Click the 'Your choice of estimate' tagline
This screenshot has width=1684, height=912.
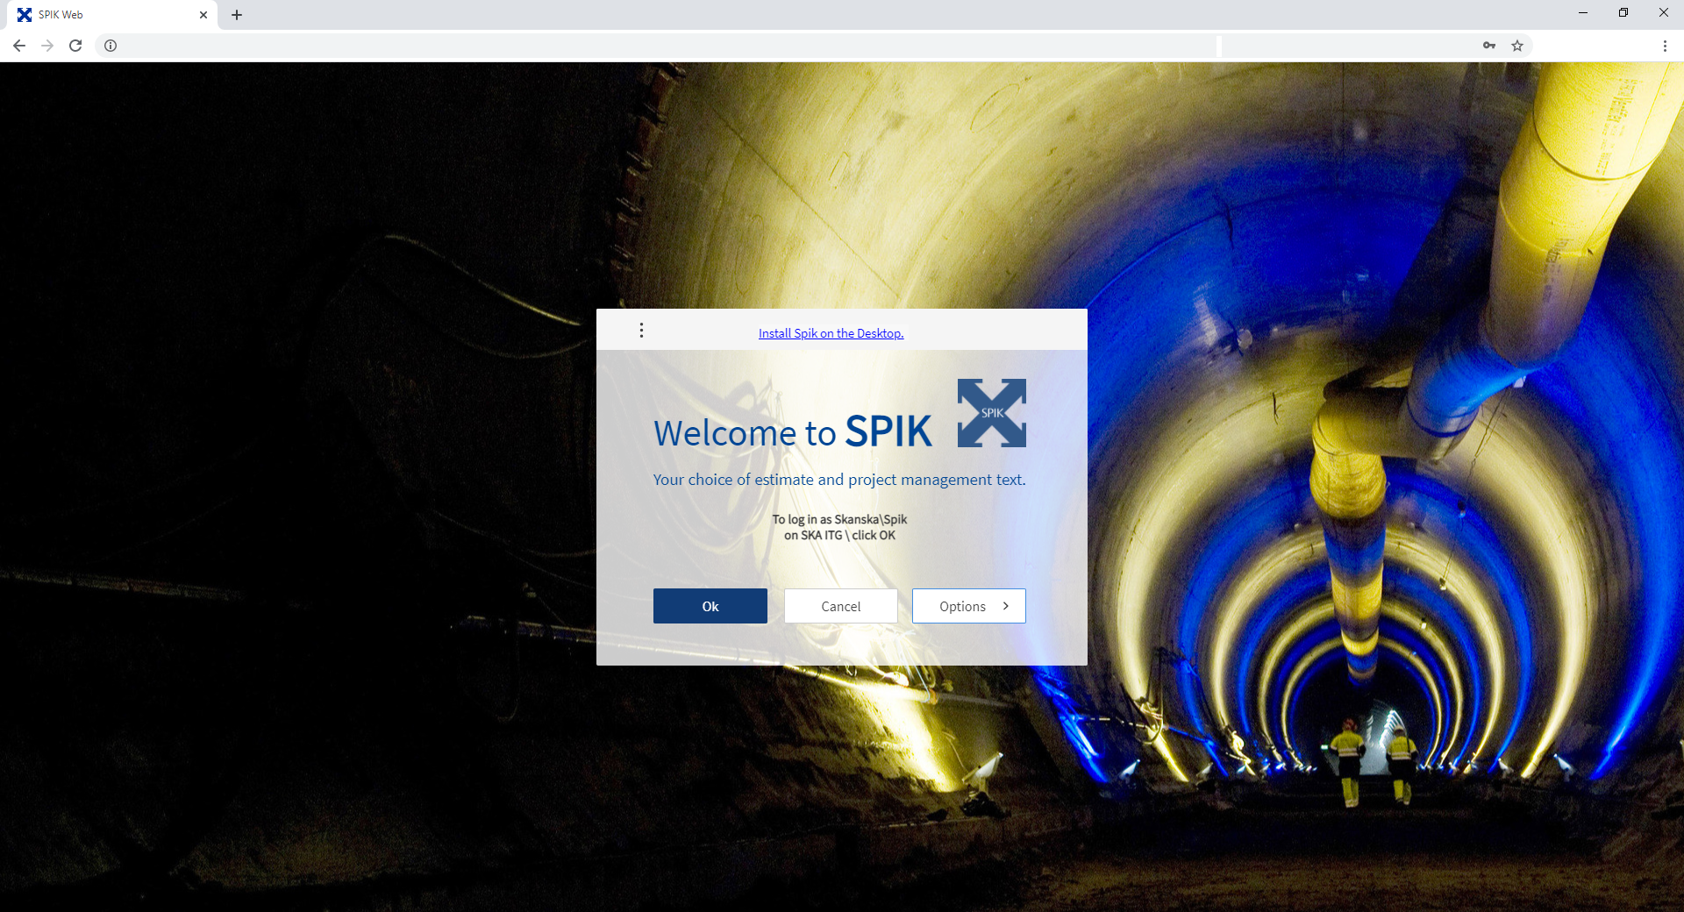click(x=839, y=480)
